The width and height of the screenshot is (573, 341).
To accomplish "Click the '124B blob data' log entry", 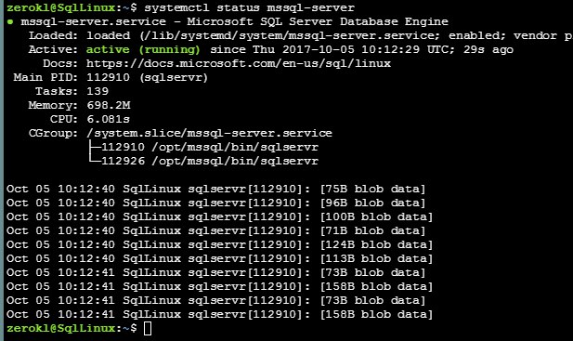I will (376, 244).
